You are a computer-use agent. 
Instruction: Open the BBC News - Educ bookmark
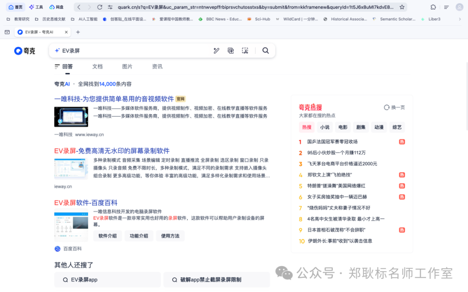[220, 19]
